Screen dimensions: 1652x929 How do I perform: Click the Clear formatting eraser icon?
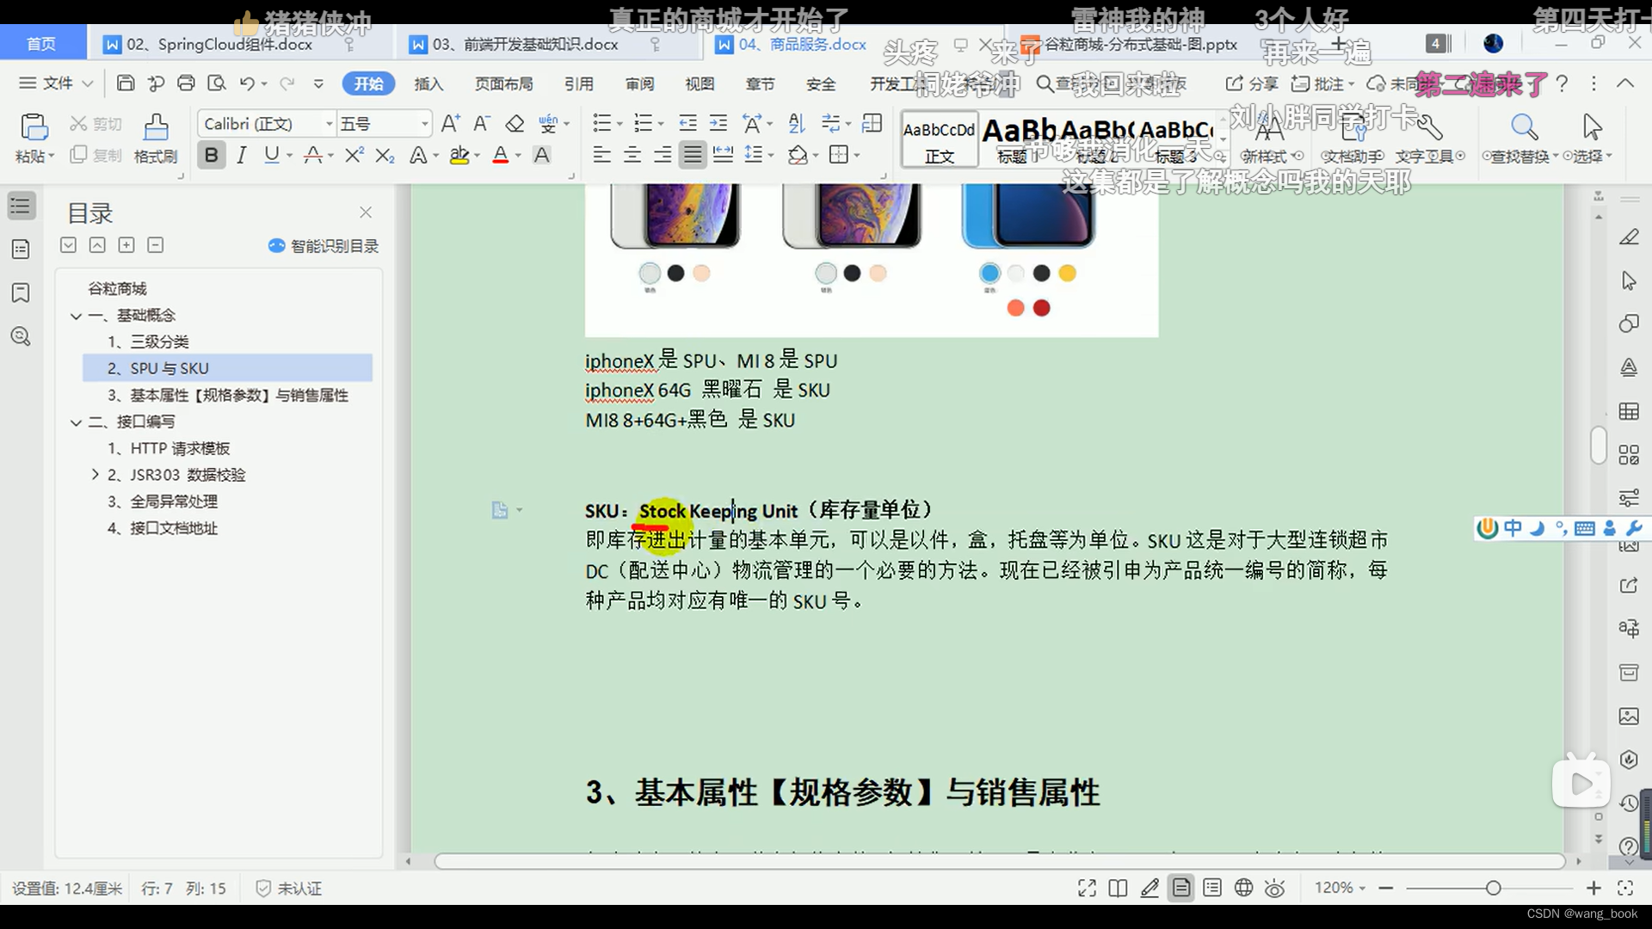click(515, 124)
